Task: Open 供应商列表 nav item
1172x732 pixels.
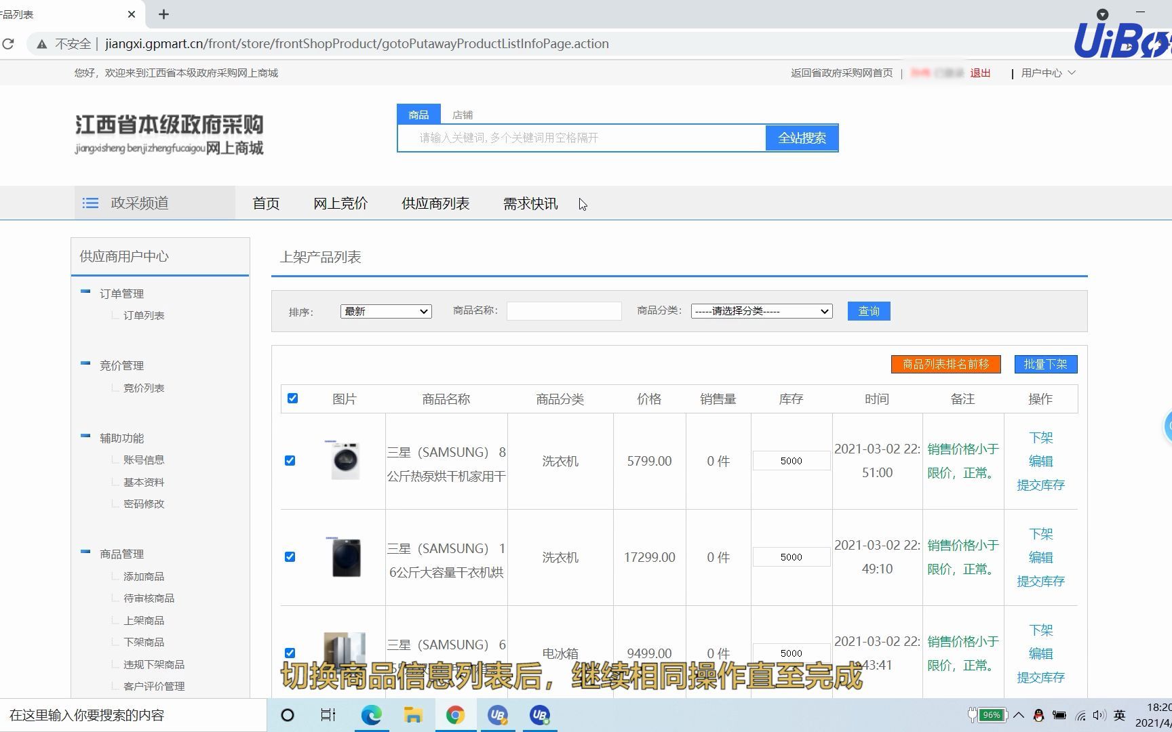Action: click(435, 203)
